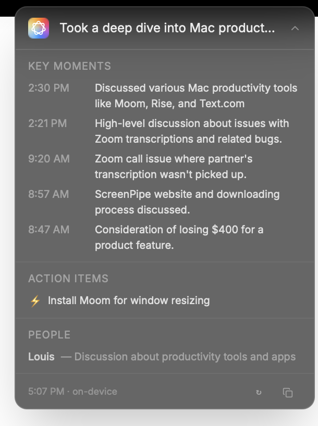Viewport: 318px width, 426px height.
Task: Click the 'Install Moom for window resizing' action
Action: tap(129, 300)
